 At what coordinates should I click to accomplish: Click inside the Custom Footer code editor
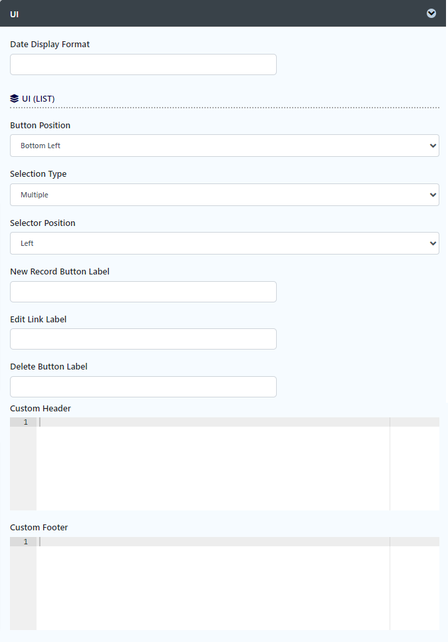[212, 584]
